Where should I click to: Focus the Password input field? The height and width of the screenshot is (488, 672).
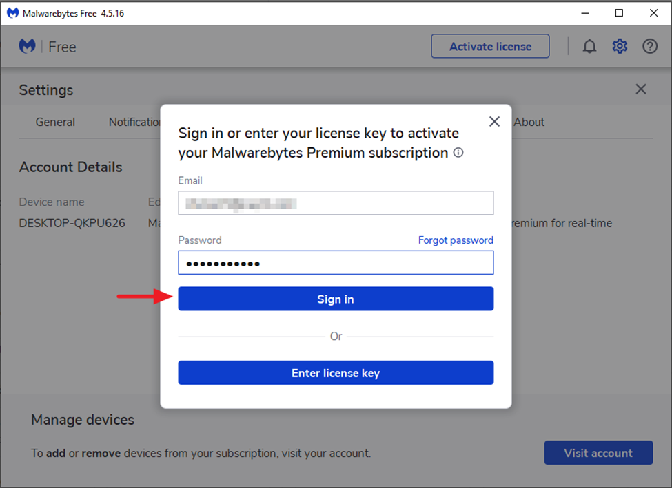[336, 263]
